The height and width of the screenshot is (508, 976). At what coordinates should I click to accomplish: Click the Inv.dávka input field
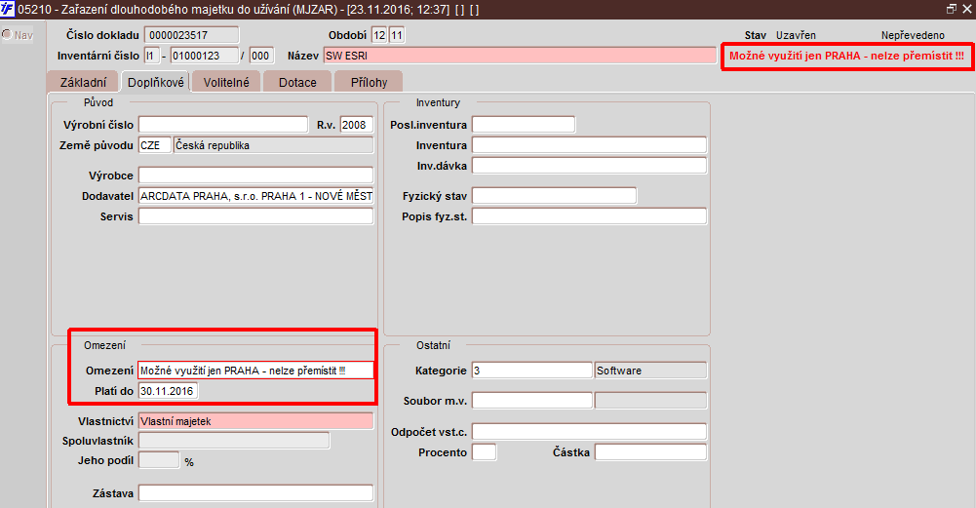coord(590,166)
